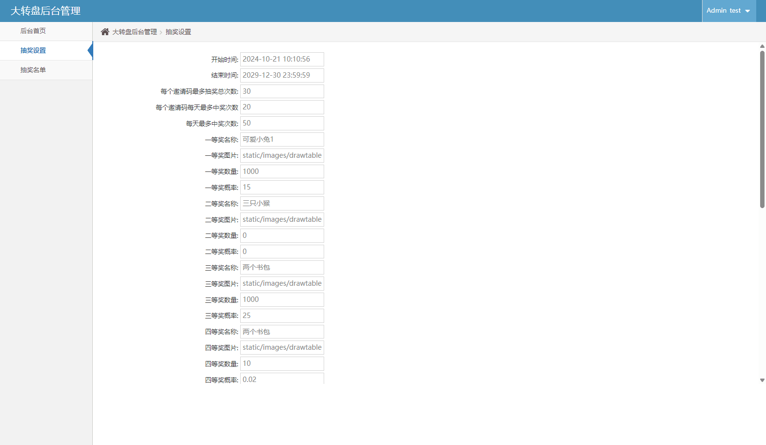This screenshot has width=766, height=445.
Task: Edit the 三等奖名称 field
Action: (282, 267)
